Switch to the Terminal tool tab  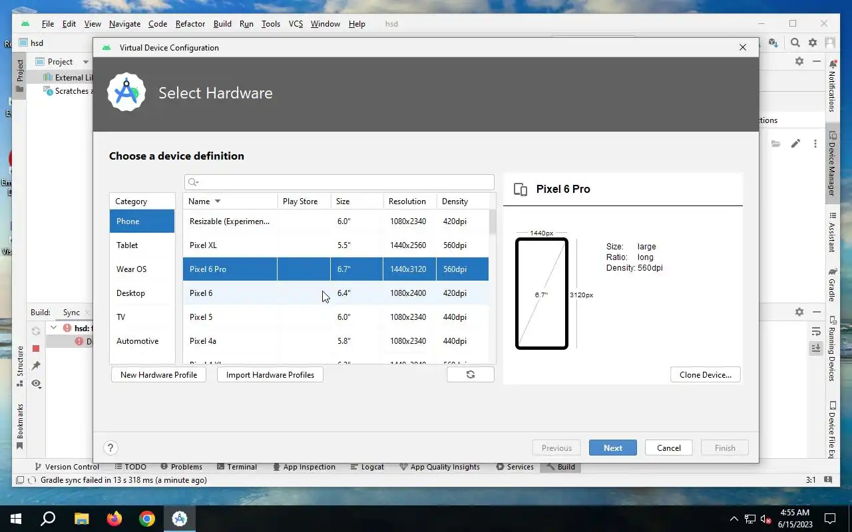(236, 467)
